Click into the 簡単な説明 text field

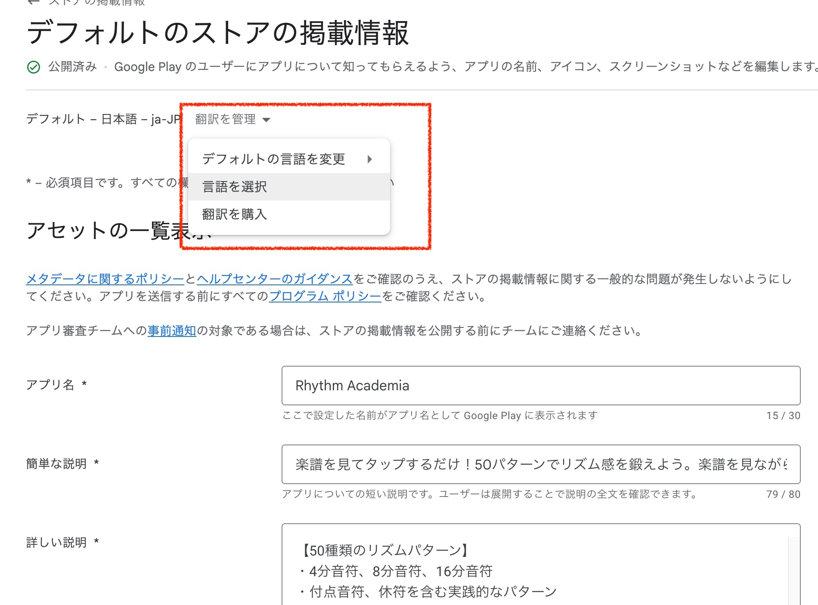coord(541,464)
